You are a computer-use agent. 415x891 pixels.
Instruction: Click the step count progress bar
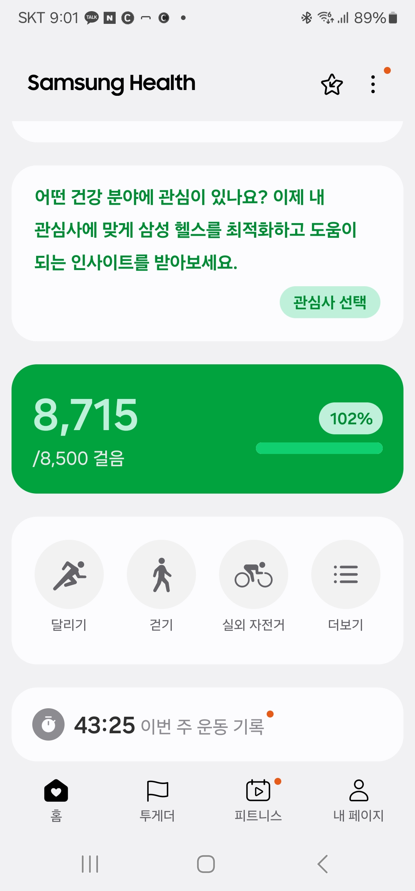pos(319,448)
